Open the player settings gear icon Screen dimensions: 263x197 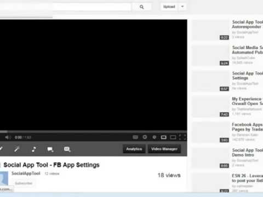pos(145,137)
